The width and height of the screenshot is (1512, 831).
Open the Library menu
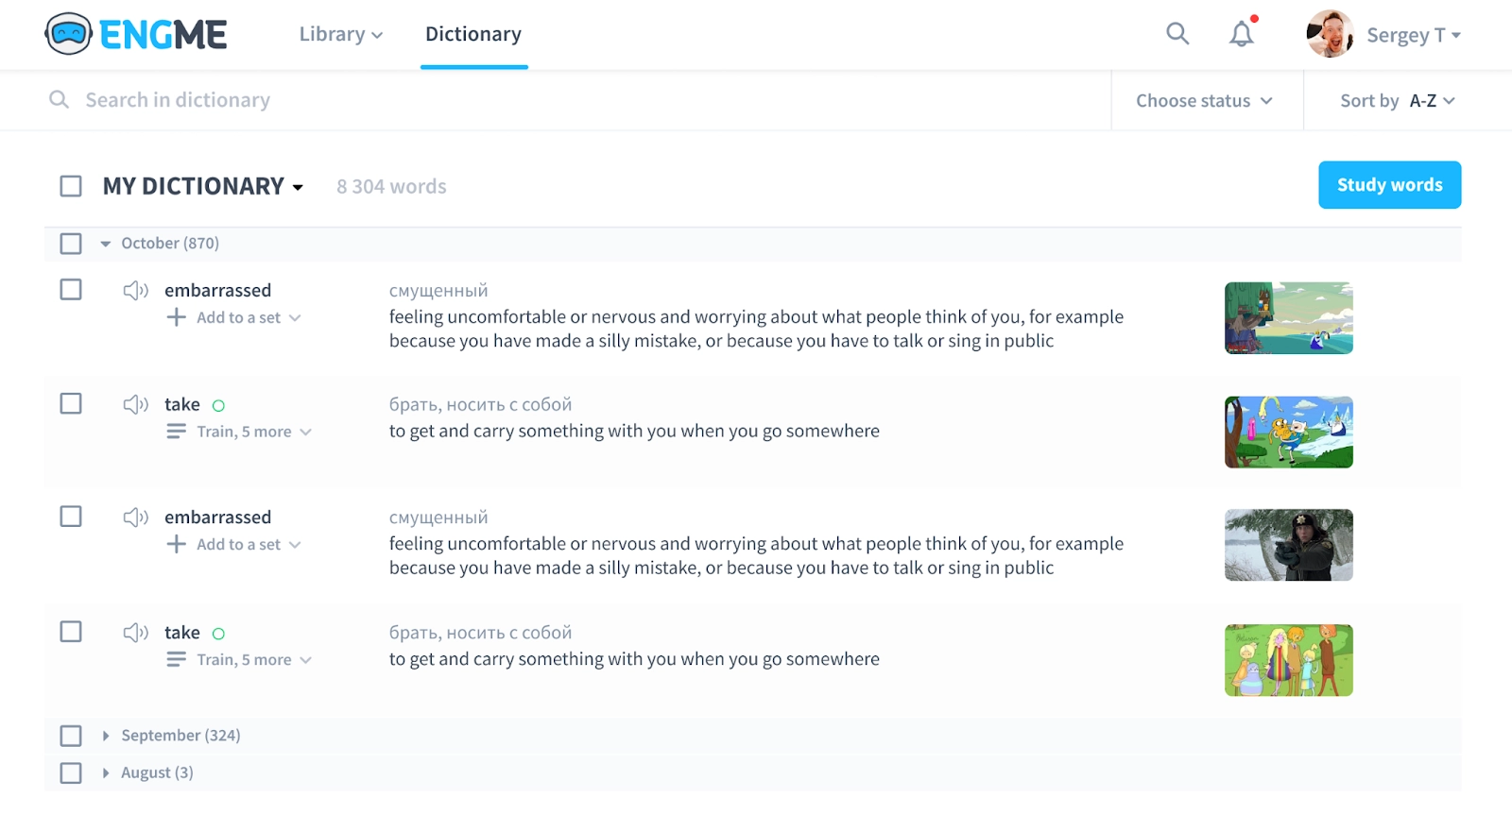pos(340,35)
